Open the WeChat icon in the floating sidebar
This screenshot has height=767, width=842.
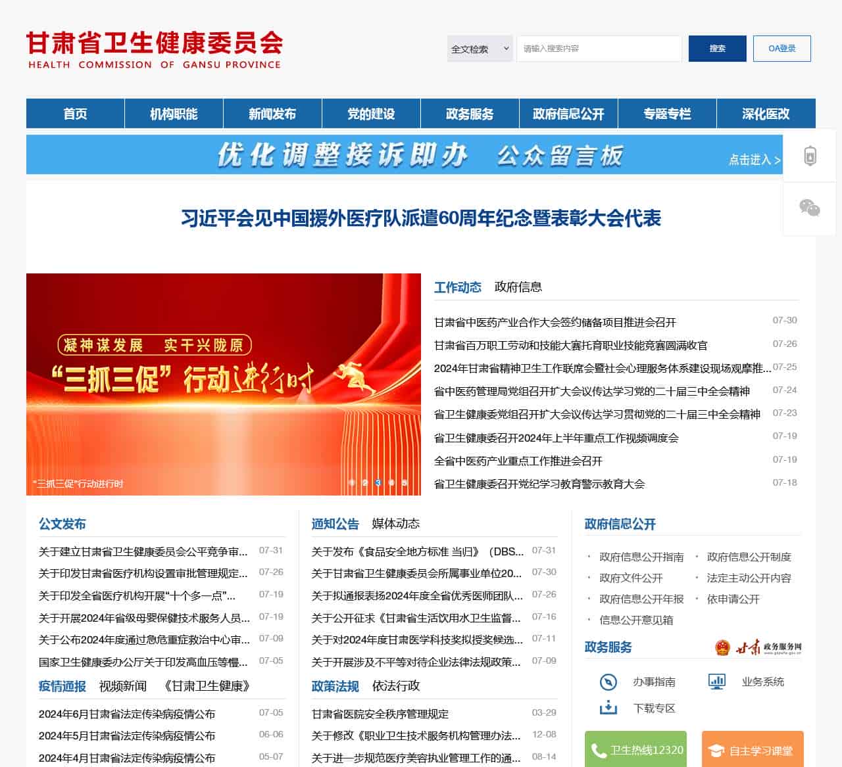808,209
